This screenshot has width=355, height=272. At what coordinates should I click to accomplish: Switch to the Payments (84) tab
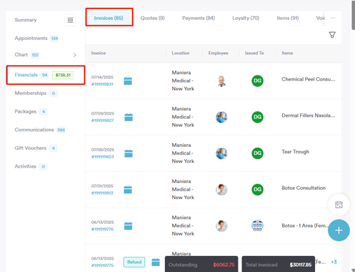(x=198, y=18)
